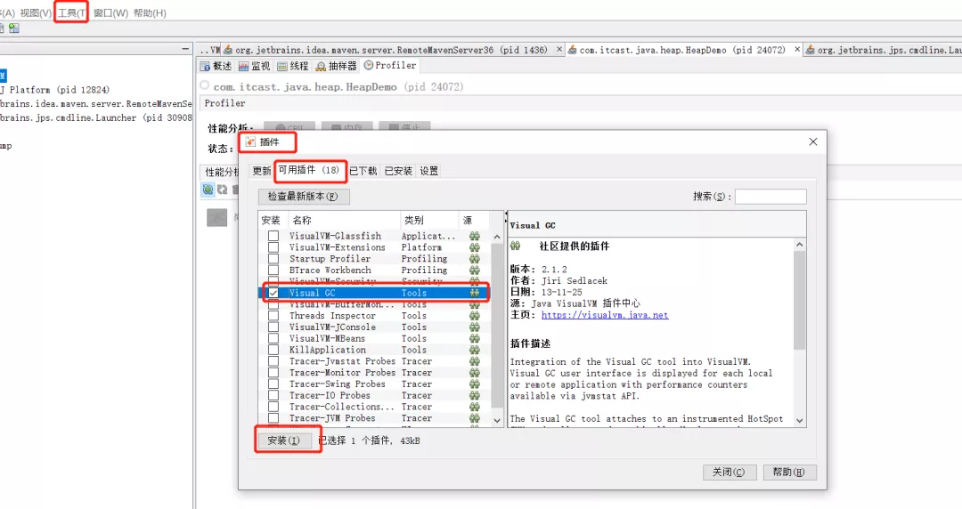
Task: Click the 检查最新版本 button
Action: tap(304, 197)
